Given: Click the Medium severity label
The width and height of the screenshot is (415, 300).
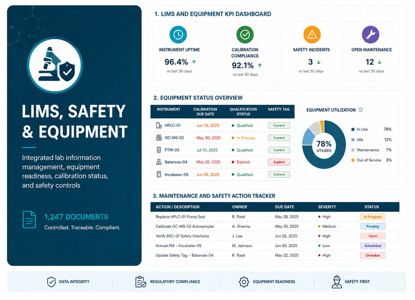Looking at the screenshot, I should click(x=329, y=226).
